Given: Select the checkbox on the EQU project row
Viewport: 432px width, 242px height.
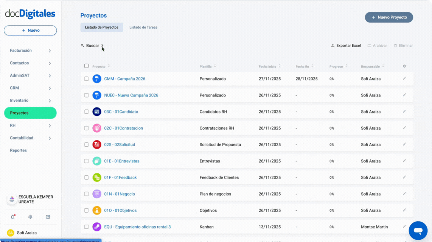Looking at the screenshot, I should pyautogui.click(x=86, y=227).
